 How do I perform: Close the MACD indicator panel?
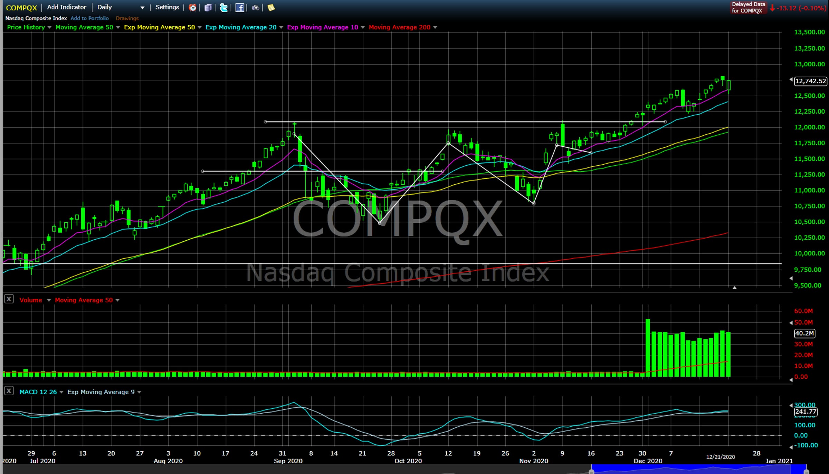pos(9,391)
